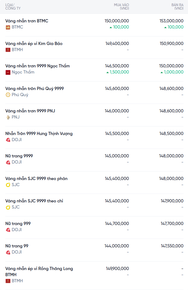Open Vàng nhẫn SJC 9999 theo chỉ
The image size is (188, 290).
coord(34,201)
